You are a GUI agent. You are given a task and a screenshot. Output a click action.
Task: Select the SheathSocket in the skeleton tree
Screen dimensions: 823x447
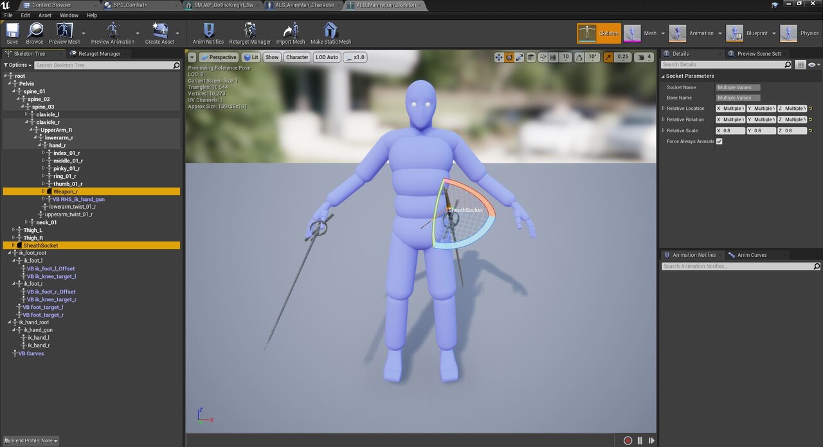(41, 245)
